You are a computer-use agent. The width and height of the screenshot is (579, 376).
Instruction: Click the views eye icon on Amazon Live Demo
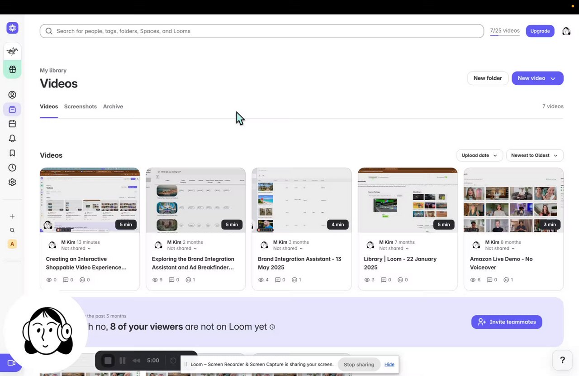[x=473, y=280]
